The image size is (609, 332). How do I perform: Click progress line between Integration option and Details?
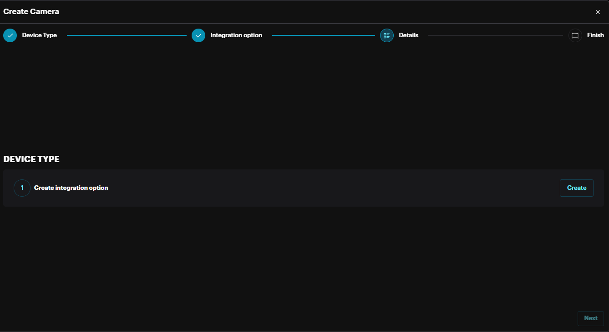pos(323,35)
